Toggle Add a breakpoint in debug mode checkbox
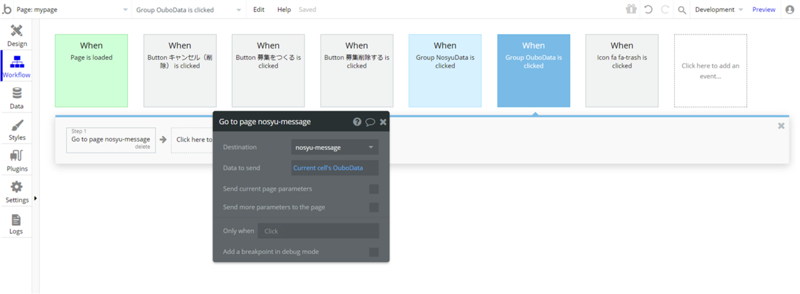The image size is (800, 294). coord(374,252)
